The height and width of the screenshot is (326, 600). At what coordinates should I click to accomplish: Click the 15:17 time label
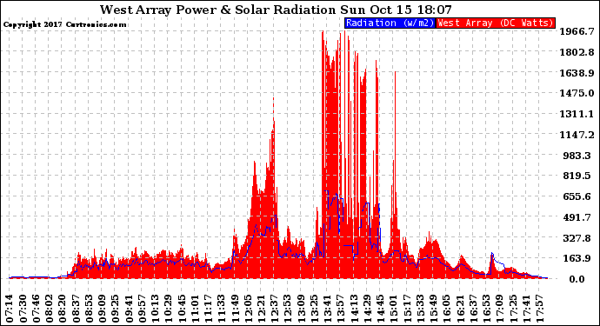pyautogui.click(x=407, y=309)
